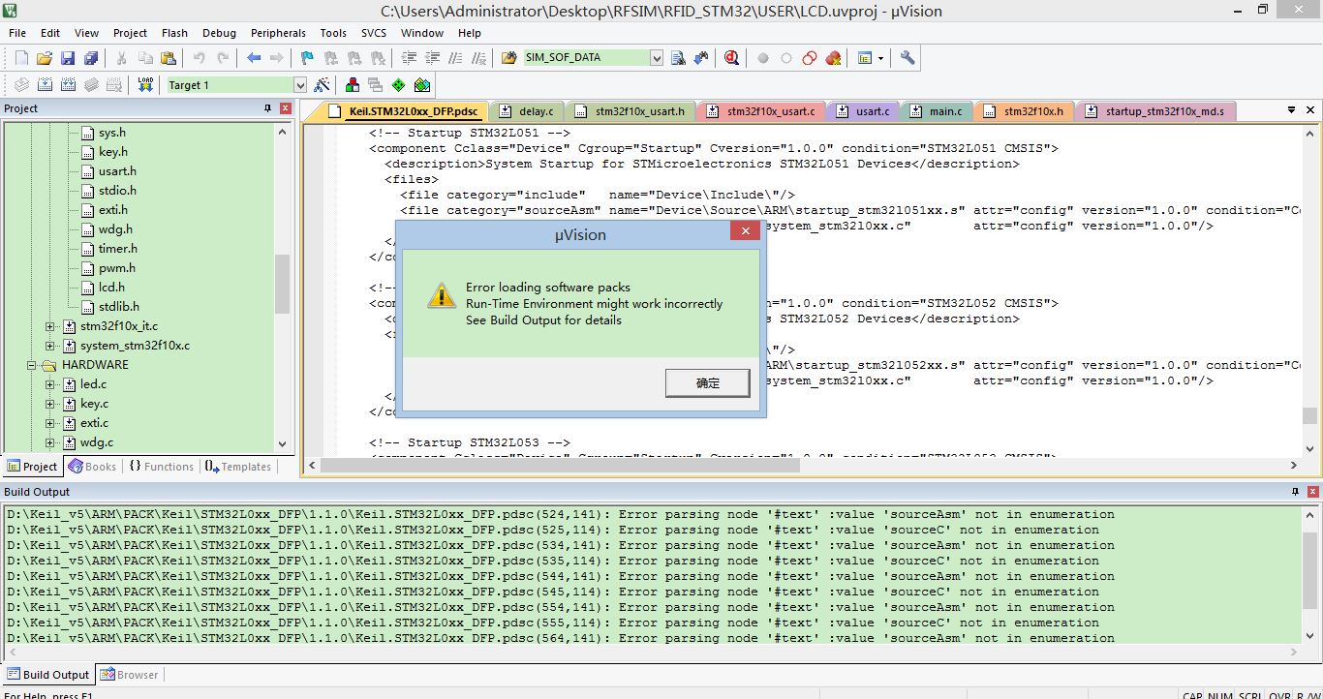Save all files with the multi-disk icon
Screen dimensions: 1323x699
tap(91, 58)
